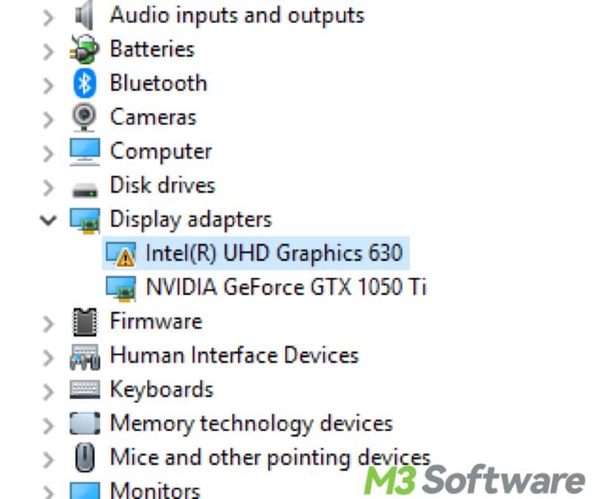Viewport: 593px width, 499px height.
Task: Click the NVIDIA GeForce adapter icon
Action: tap(121, 288)
